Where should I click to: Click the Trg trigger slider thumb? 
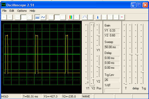[x=143, y=72]
